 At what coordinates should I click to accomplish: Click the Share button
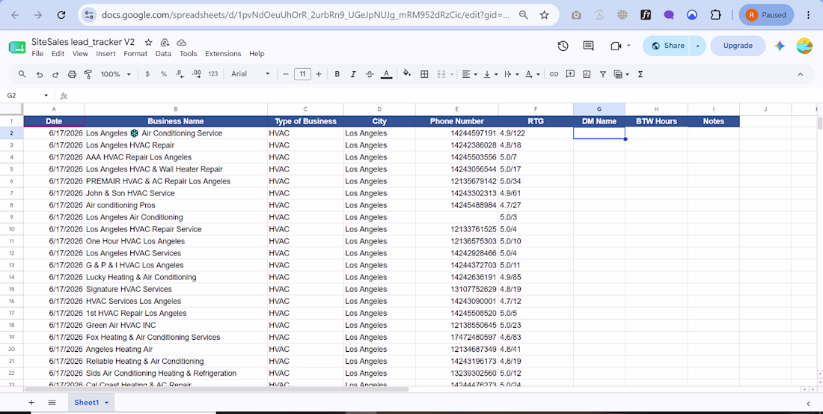(667, 46)
